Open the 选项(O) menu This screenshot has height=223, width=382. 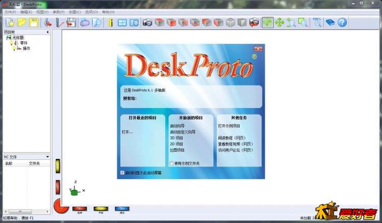91,12
